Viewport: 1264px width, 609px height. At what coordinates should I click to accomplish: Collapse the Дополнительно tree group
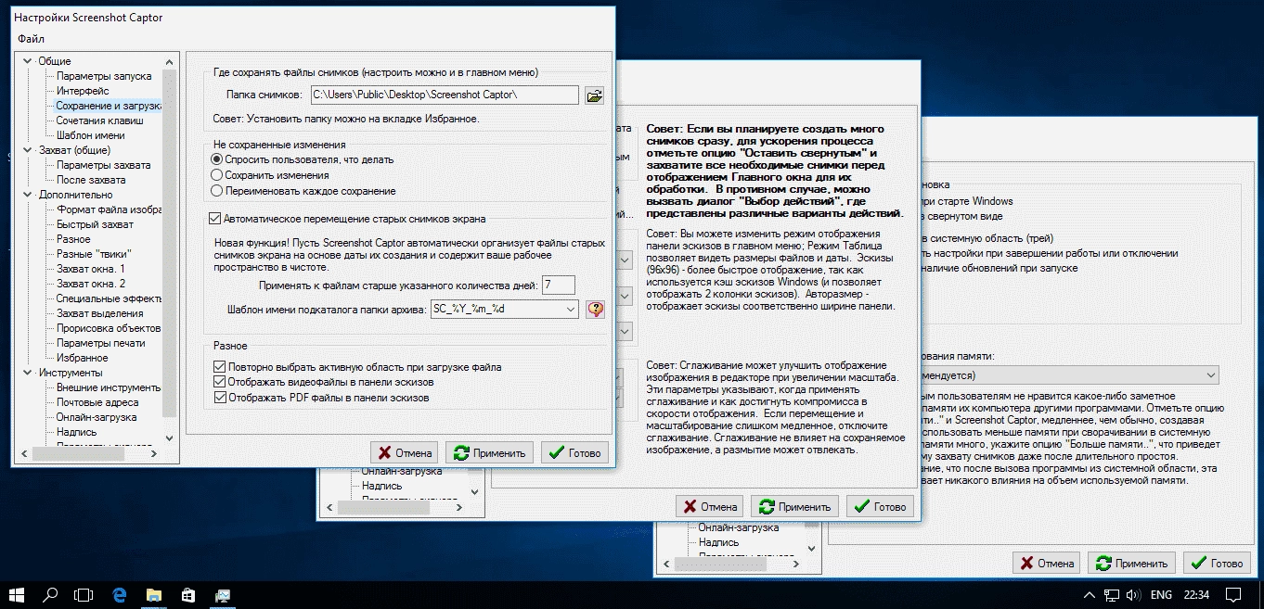pos(27,195)
